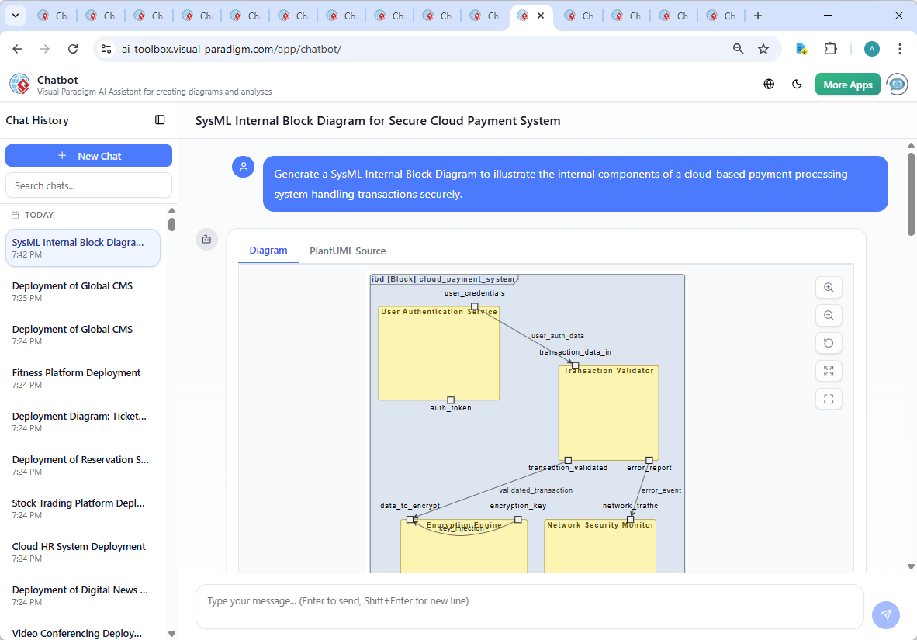Open the language globe selector
Image resolution: width=917 pixels, height=640 pixels.
point(769,84)
